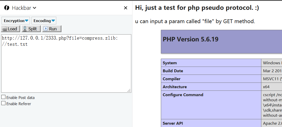Select the System row label
Viewport: 282px width, 127px height.
coord(170,63)
